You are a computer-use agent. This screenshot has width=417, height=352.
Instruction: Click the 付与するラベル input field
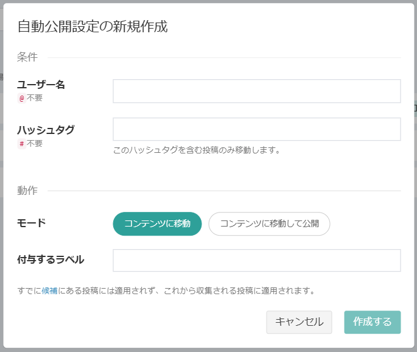coord(256,260)
